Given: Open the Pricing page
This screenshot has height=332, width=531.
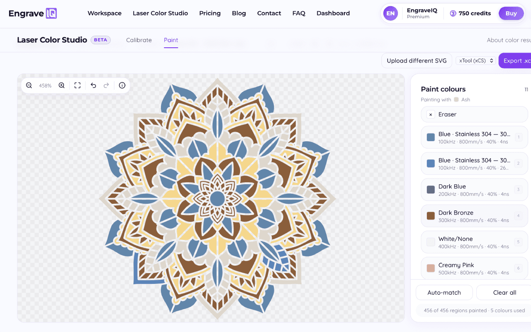Looking at the screenshot, I should click(210, 13).
